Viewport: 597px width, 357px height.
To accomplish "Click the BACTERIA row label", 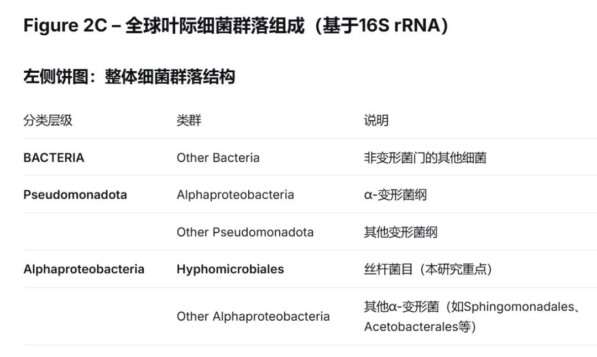I will tap(54, 157).
